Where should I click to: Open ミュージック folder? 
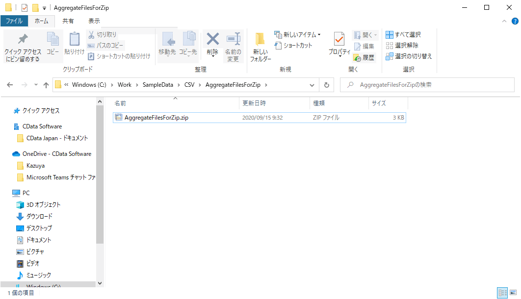[34, 275]
